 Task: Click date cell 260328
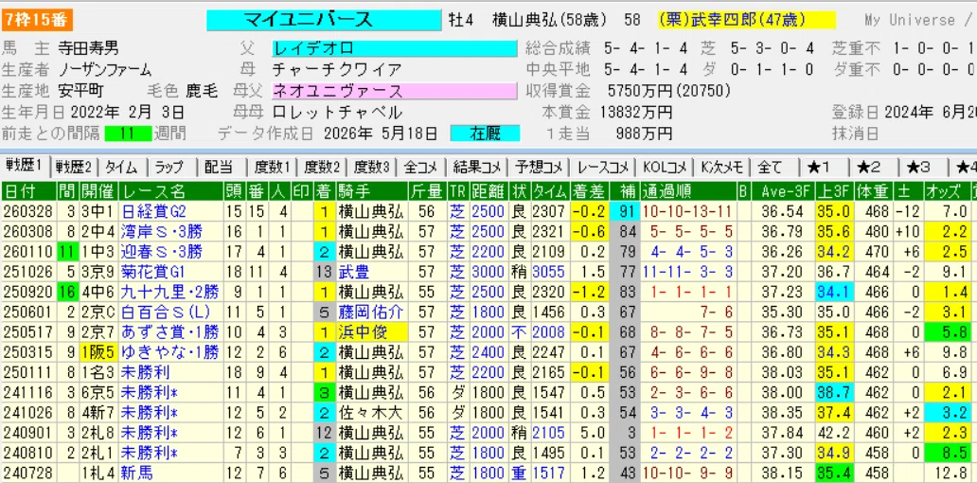[28, 211]
